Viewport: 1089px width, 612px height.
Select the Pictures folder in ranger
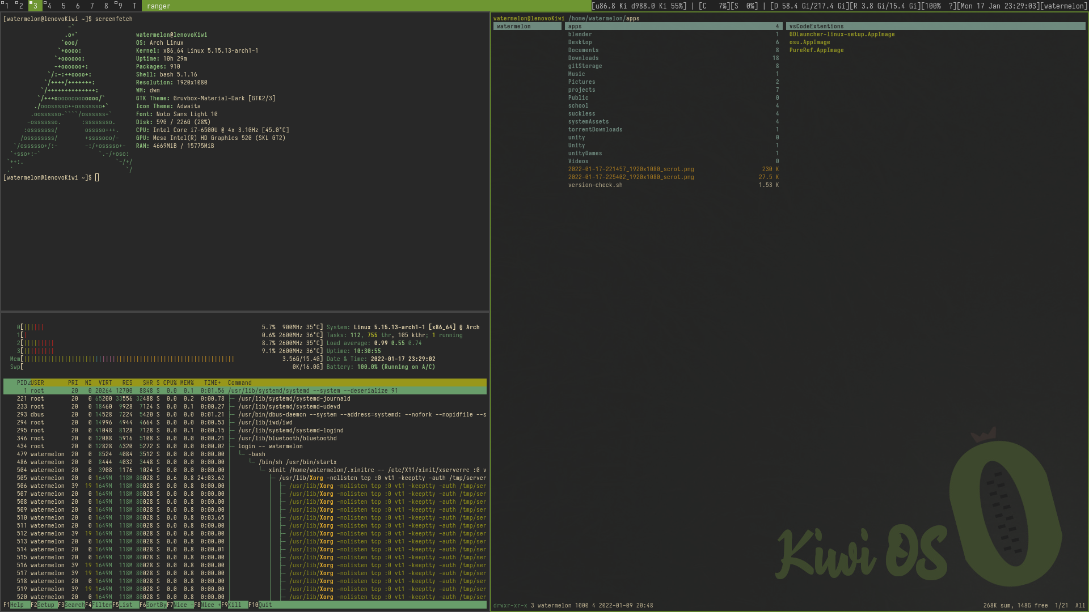click(673, 82)
